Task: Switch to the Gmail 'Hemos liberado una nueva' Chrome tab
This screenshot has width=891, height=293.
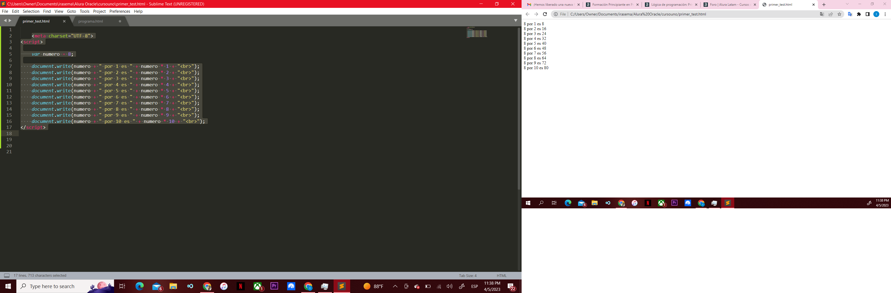Action: point(553,5)
